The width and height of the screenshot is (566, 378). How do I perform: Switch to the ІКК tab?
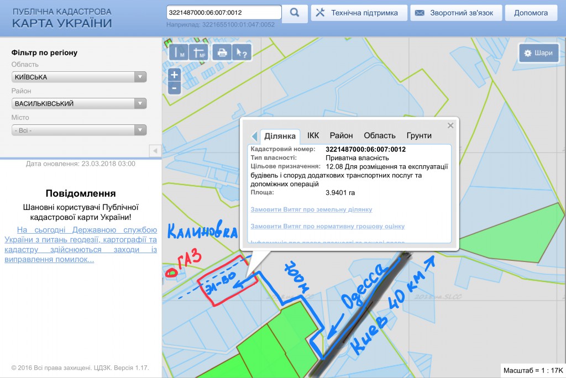(x=313, y=135)
